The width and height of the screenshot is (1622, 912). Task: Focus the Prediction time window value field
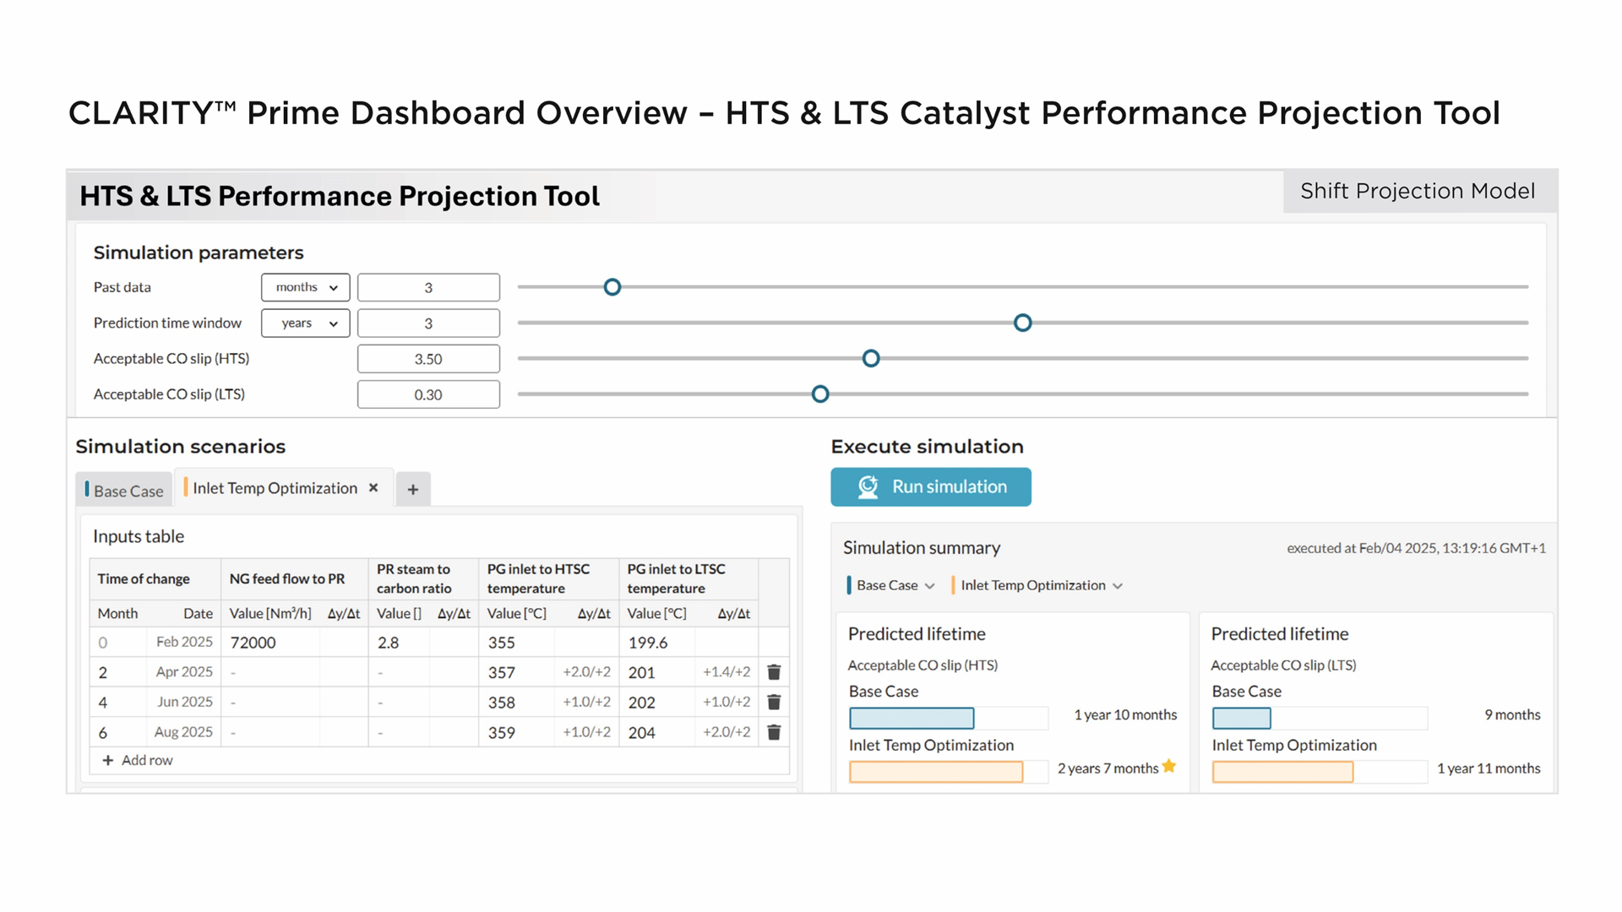(x=428, y=323)
